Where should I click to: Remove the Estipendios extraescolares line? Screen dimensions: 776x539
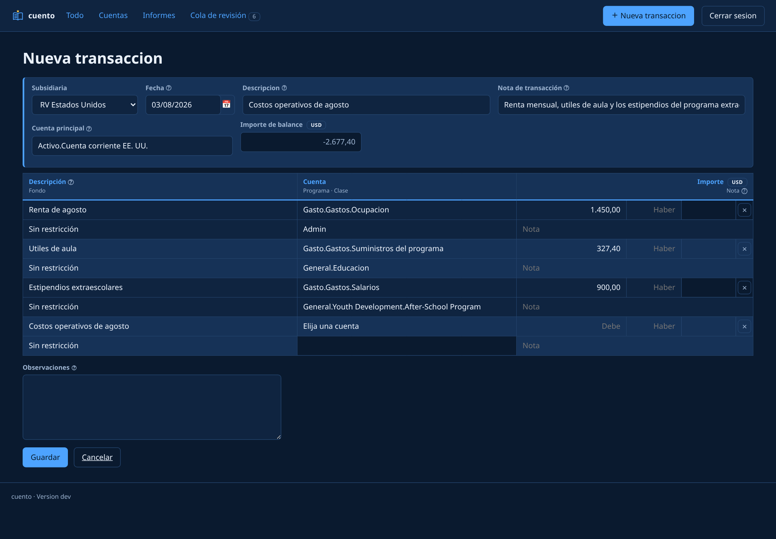coord(744,288)
